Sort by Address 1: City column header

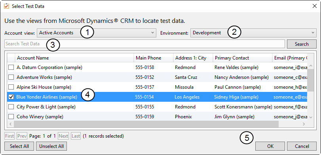[193, 58]
